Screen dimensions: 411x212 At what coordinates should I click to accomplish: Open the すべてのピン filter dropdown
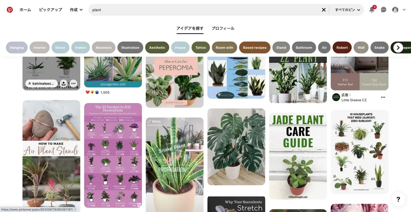(347, 10)
